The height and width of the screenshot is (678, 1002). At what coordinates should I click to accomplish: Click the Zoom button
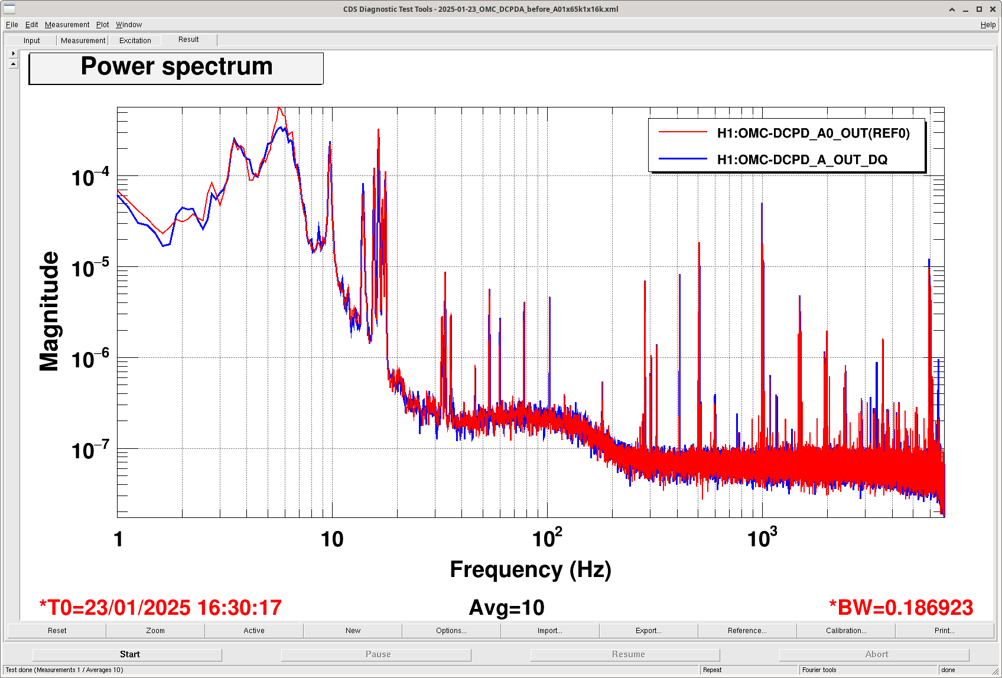[155, 631]
